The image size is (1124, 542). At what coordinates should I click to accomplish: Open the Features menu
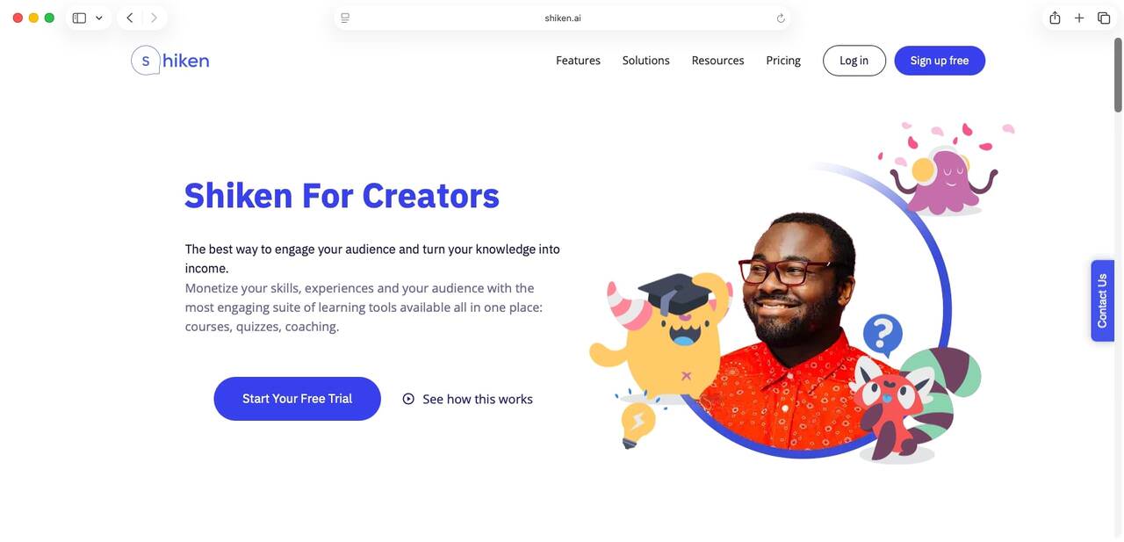(x=578, y=61)
